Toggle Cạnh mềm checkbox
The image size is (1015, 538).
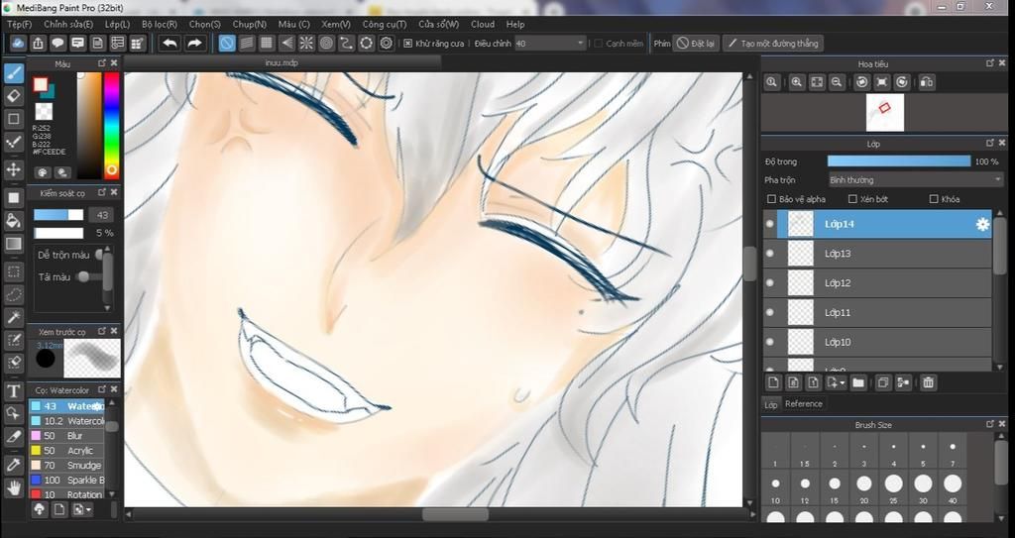[599, 44]
